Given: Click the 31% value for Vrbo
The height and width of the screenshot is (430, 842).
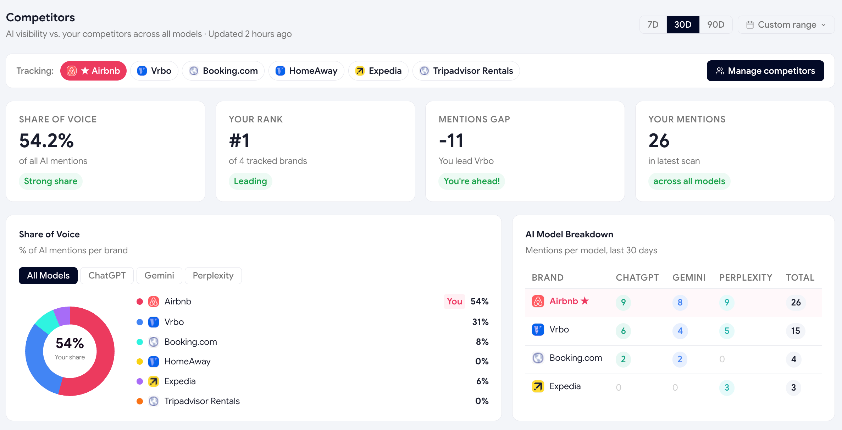Looking at the screenshot, I should coord(480,322).
